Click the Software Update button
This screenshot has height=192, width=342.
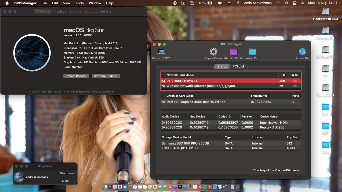coord(106,76)
